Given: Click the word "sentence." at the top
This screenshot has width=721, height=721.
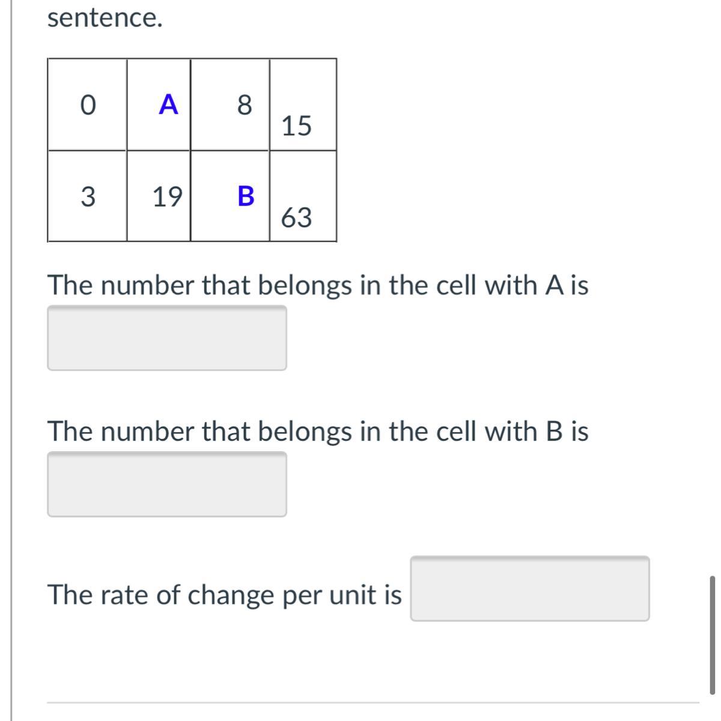Looking at the screenshot, I should click(x=105, y=19).
